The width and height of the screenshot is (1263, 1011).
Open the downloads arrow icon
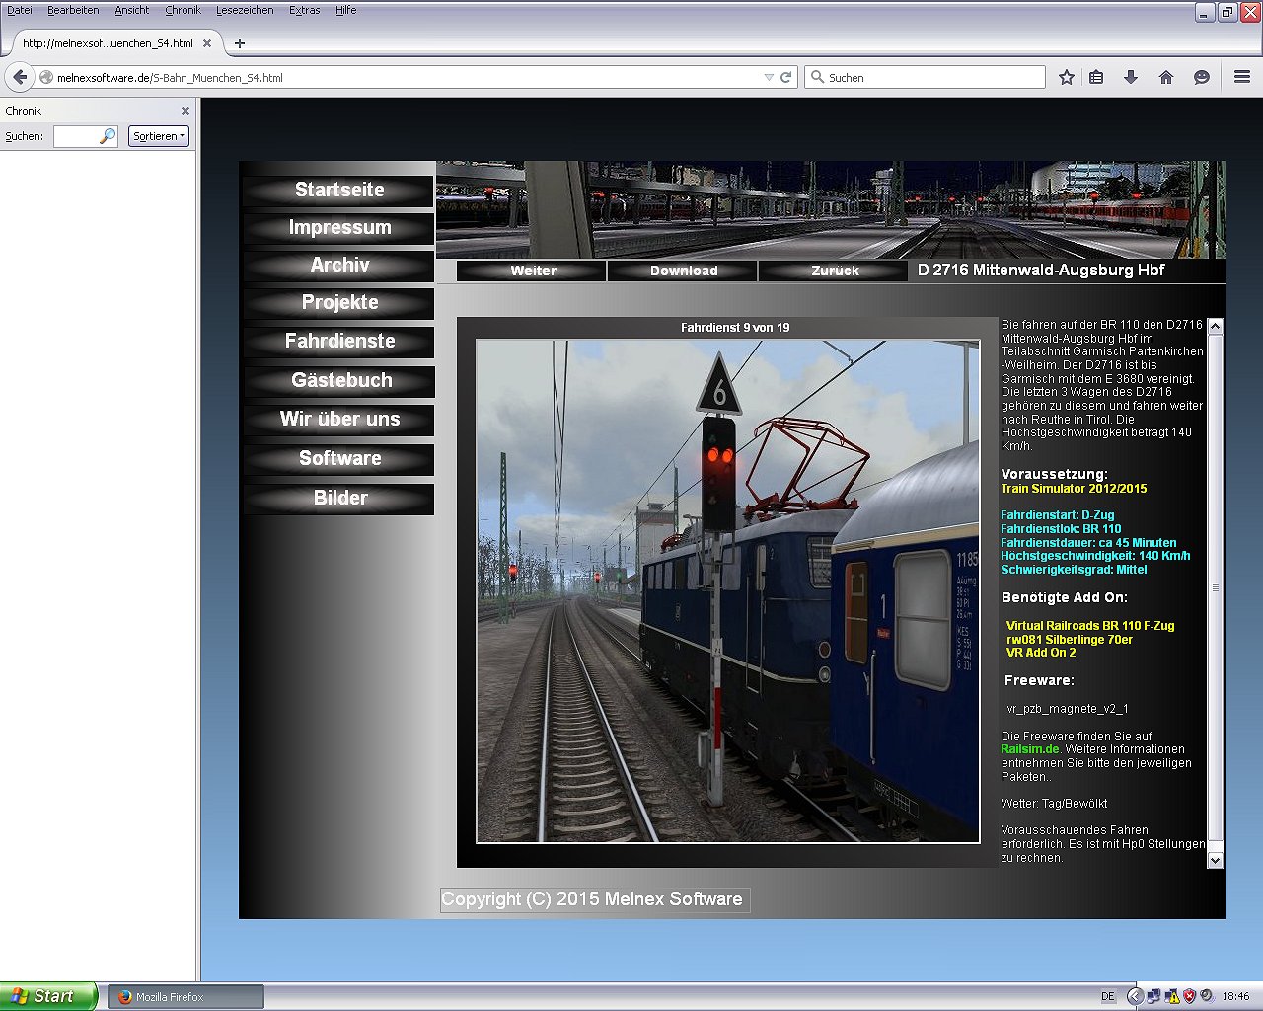click(x=1131, y=77)
